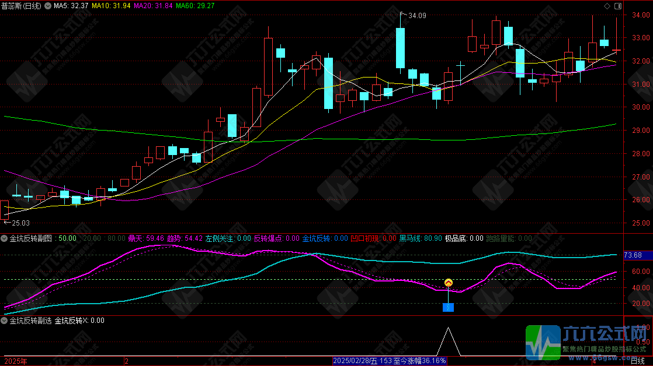653x366 pixels.
Task: Open dropdown arrow beside 普蕊斯(日线) title
Action: tap(47, 6)
